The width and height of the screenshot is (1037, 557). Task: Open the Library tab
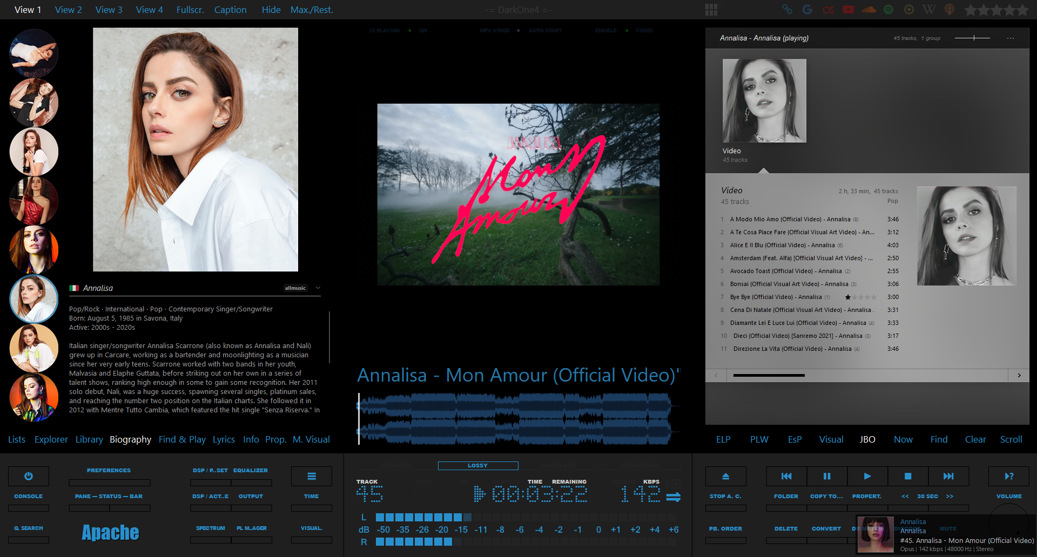coord(89,439)
